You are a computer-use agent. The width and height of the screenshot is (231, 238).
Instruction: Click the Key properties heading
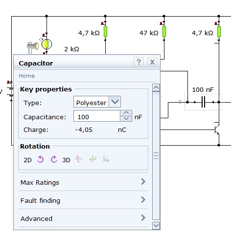(46, 89)
